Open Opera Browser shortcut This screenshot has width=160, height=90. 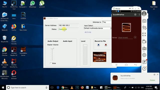[14, 75]
